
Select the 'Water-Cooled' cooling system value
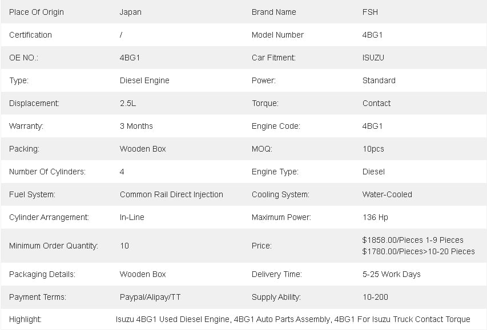387,194
